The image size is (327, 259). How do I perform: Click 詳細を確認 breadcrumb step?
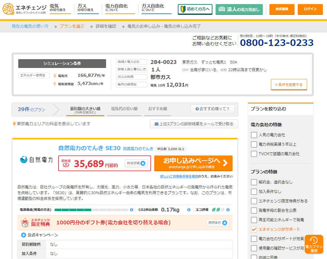(106, 26)
